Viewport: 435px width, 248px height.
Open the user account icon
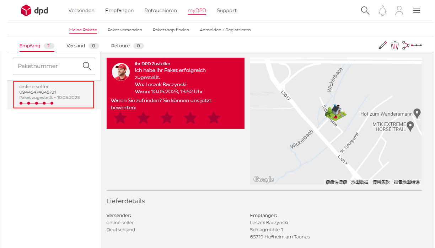399,11
